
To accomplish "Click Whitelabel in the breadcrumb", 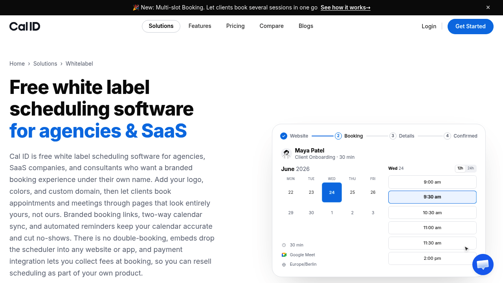I will [x=79, y=64].
